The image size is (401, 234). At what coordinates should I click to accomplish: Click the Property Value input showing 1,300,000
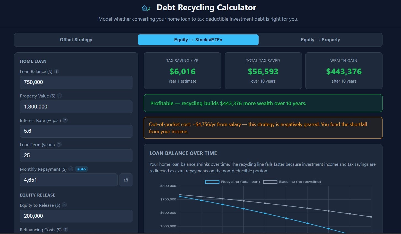click(76, 107)
